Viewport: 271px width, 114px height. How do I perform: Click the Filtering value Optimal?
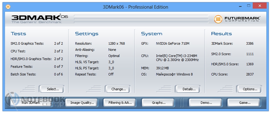(114, 56)
